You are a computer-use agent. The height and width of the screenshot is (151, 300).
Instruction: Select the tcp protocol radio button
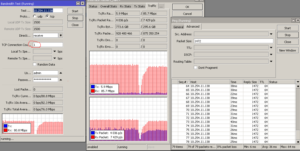coord(47,16)
